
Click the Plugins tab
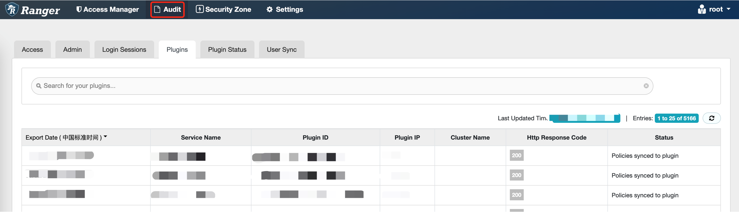(177, 50)
